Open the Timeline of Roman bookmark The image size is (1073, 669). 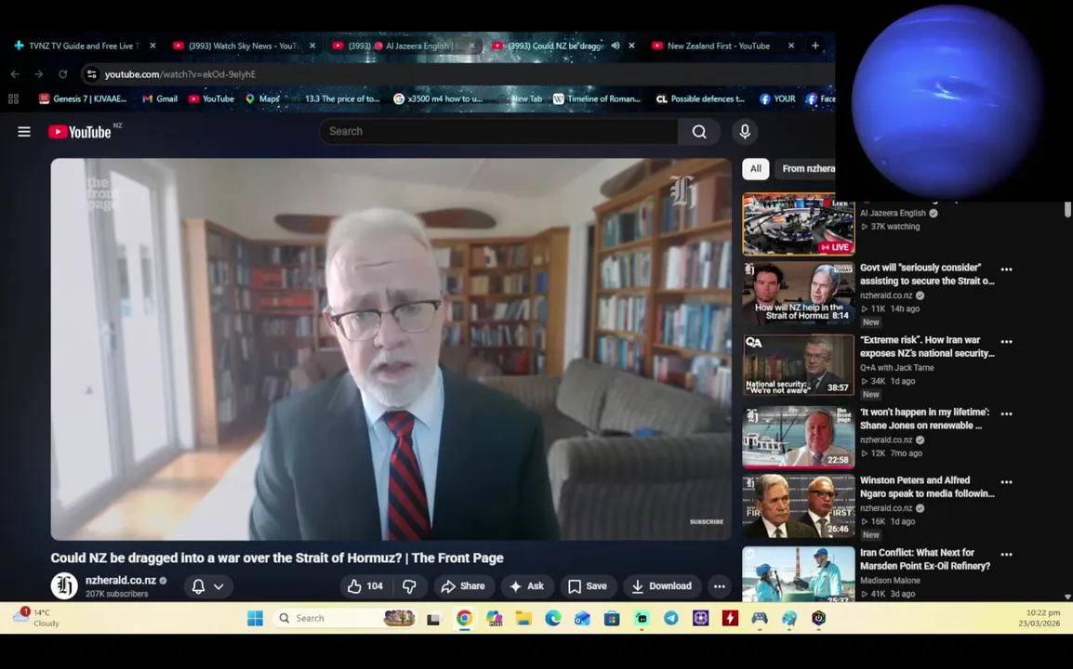tap(596, 98)
